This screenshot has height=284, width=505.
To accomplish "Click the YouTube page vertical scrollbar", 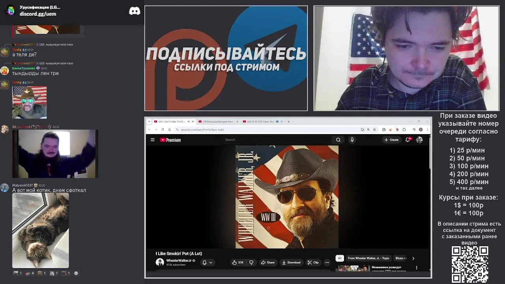I will (430, 153).
